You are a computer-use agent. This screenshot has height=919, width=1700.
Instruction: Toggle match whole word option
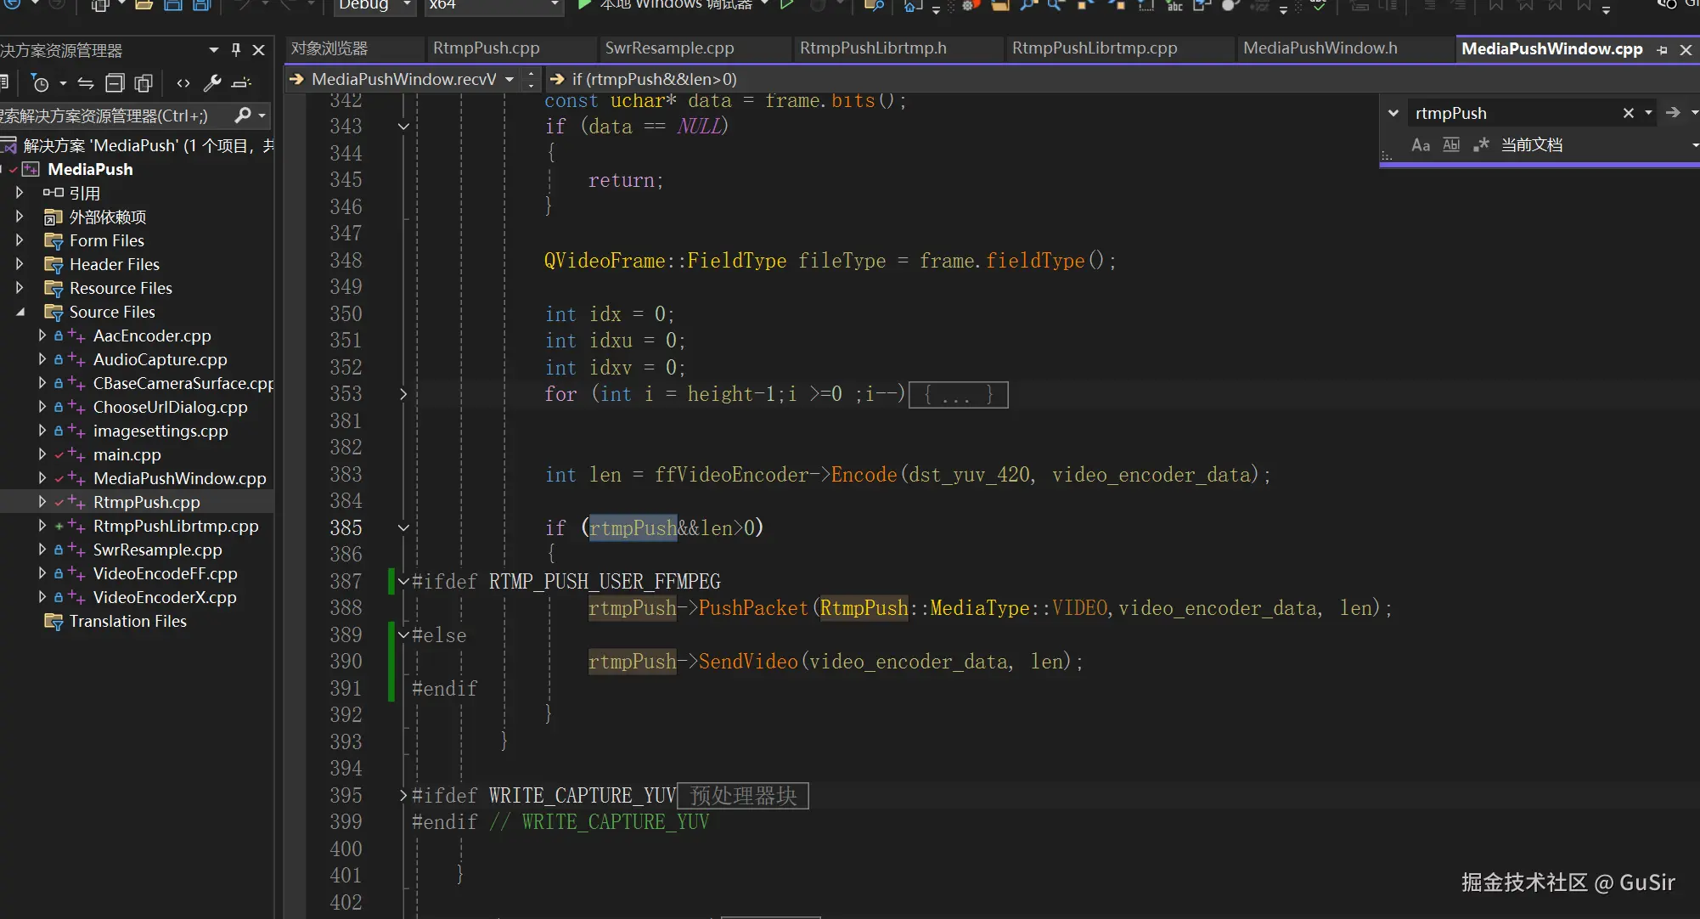1451,145
